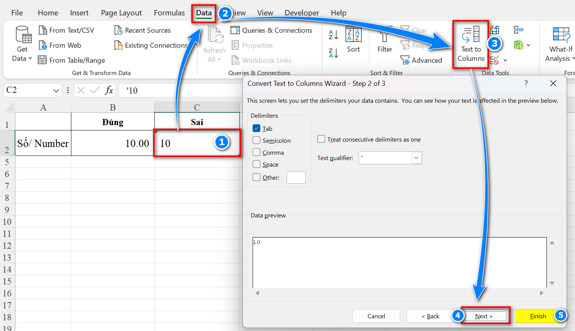
Task: Switch to the Formulas ribbon tab
Action: 169,13
